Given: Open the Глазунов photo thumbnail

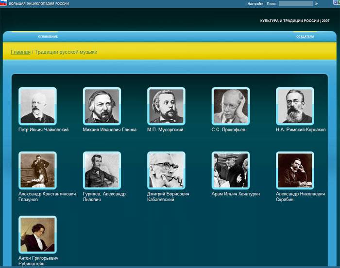Looking at the screenshot, I should coord(37,171).
